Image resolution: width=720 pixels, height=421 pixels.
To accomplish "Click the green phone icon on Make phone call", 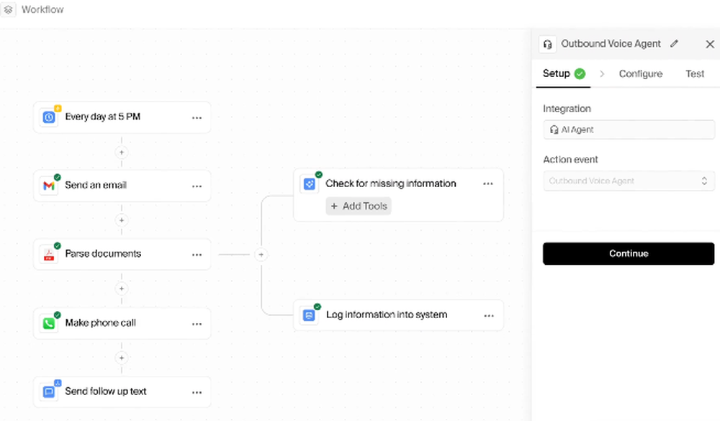I will click(49, 323).
